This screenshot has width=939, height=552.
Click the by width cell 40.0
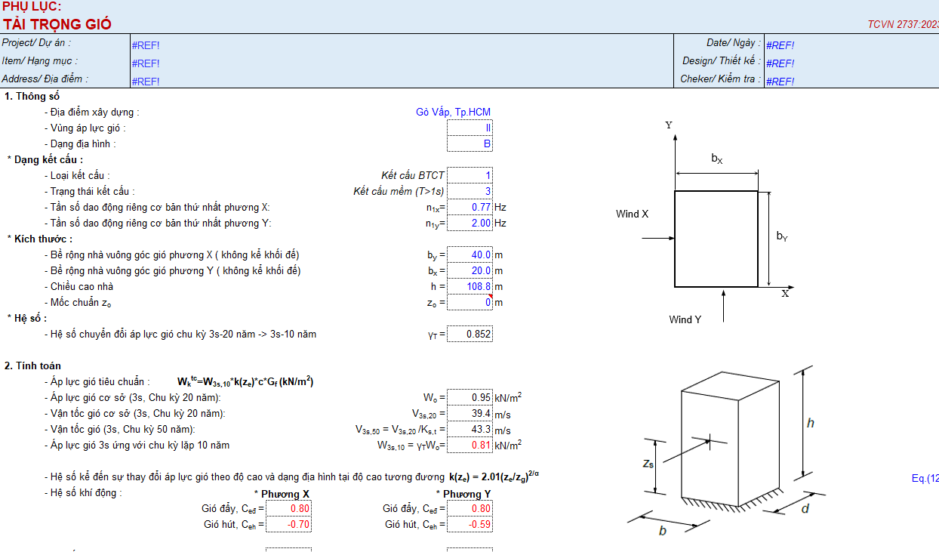469,255
